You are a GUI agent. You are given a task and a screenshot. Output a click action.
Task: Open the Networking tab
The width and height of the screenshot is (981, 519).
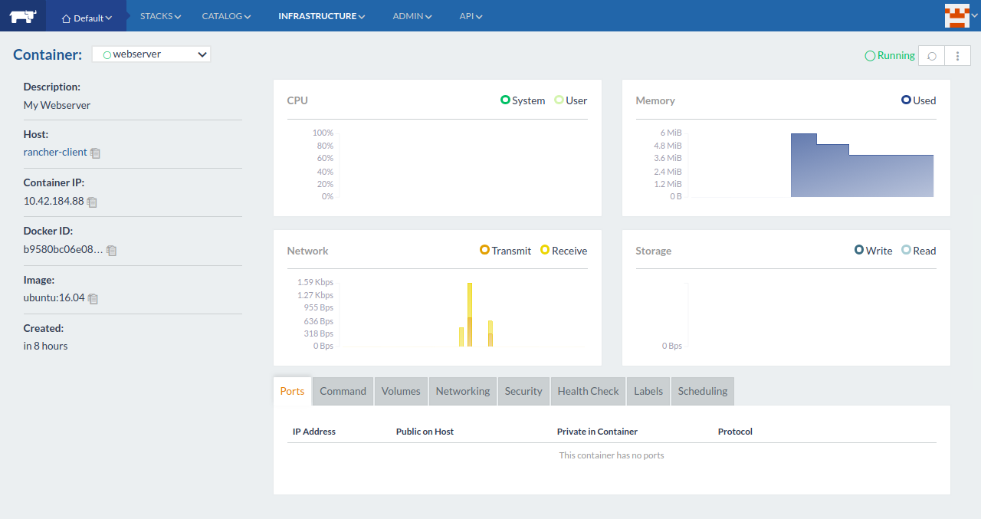coord(463,391)
